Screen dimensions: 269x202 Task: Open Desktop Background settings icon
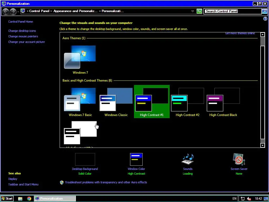click(85, 159)
